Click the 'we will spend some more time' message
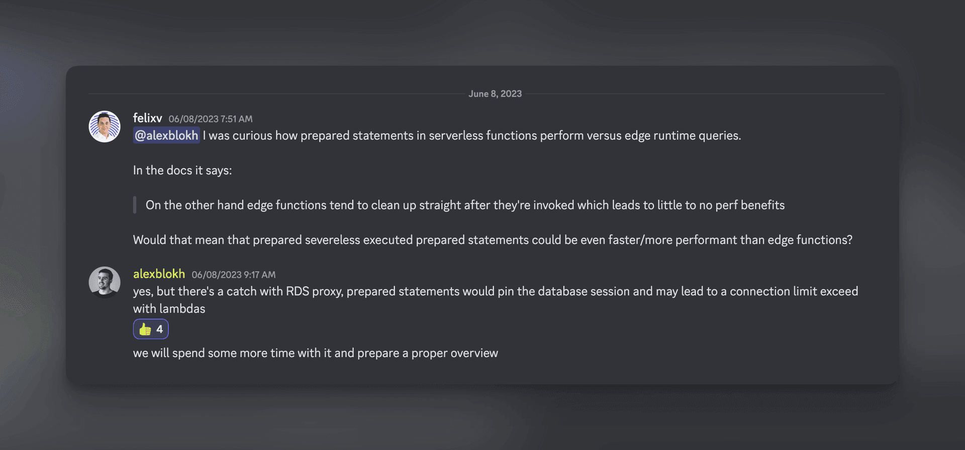 [315, 353]
